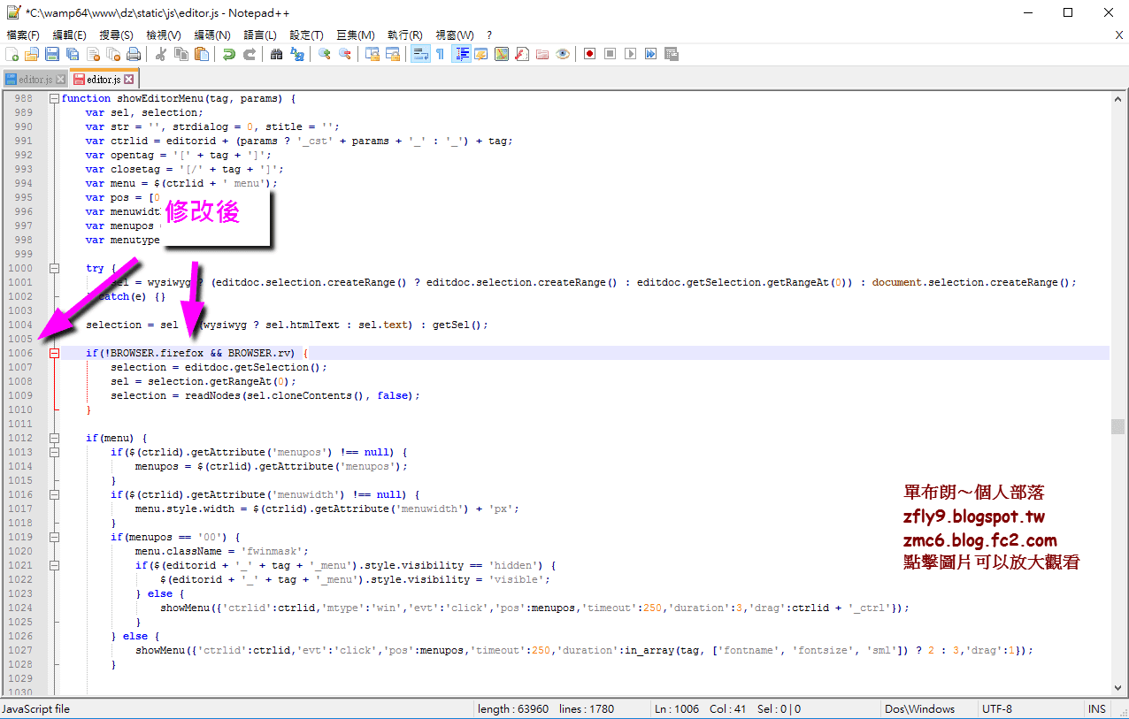Cut the selection with the scissors icon

click(161, 54)
